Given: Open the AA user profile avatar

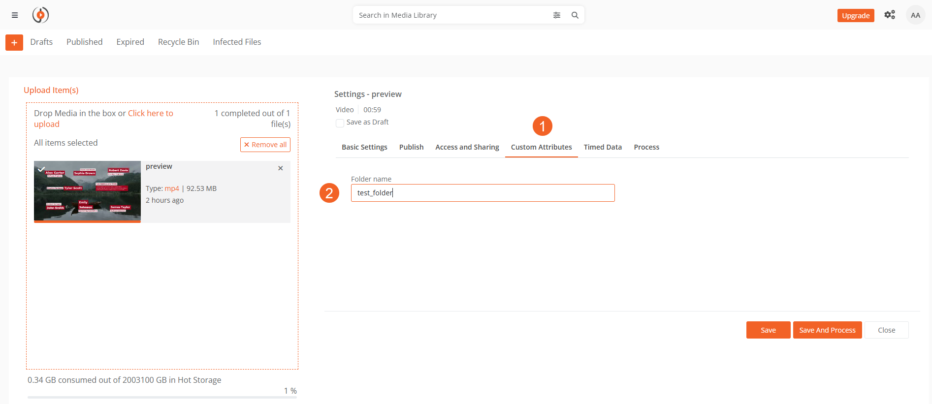Looking at the screenshot, I should coord(915,15).
